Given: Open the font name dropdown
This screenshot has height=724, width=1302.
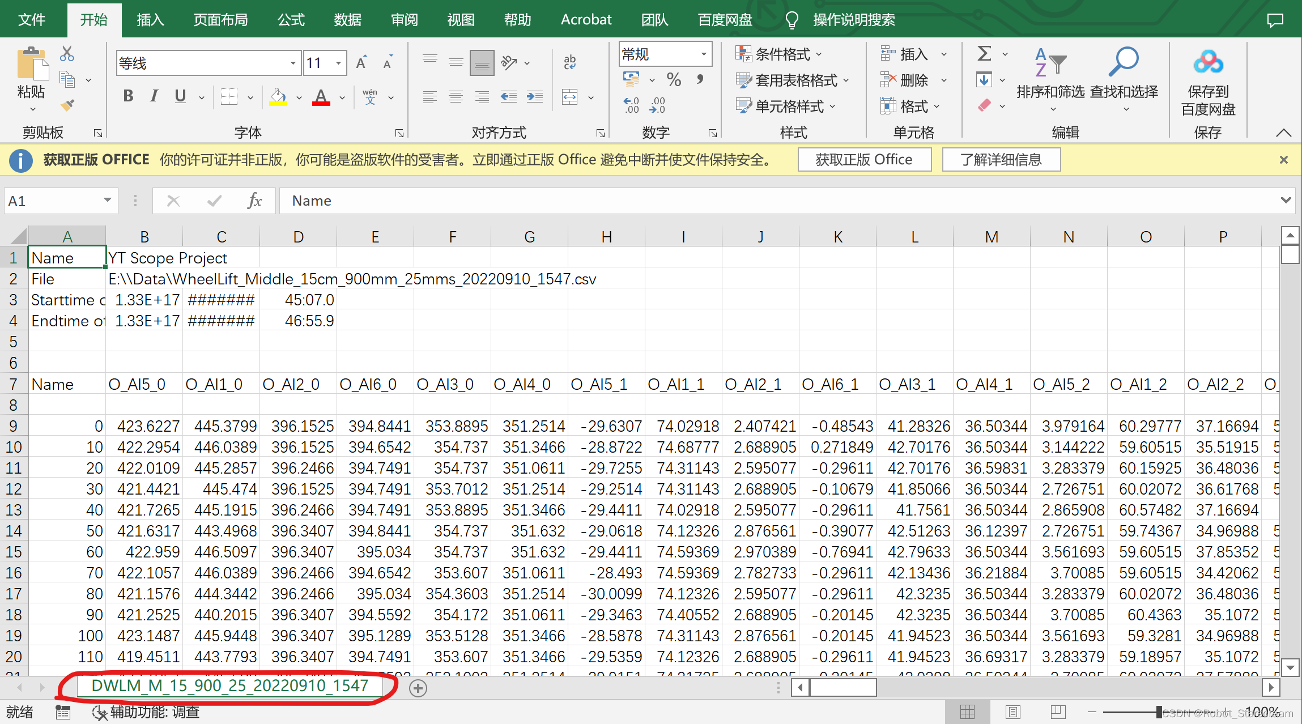Looking at the screenshot, I should (x=293, y=63).
